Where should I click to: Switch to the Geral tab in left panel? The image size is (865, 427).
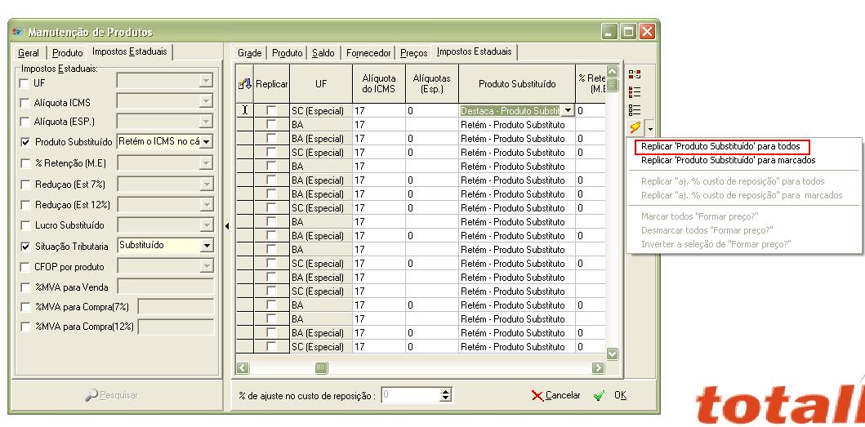pos(29,53)
